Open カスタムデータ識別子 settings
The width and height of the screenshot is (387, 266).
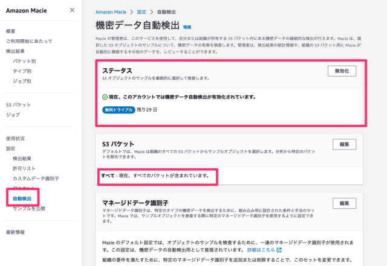tap(36, 179)
